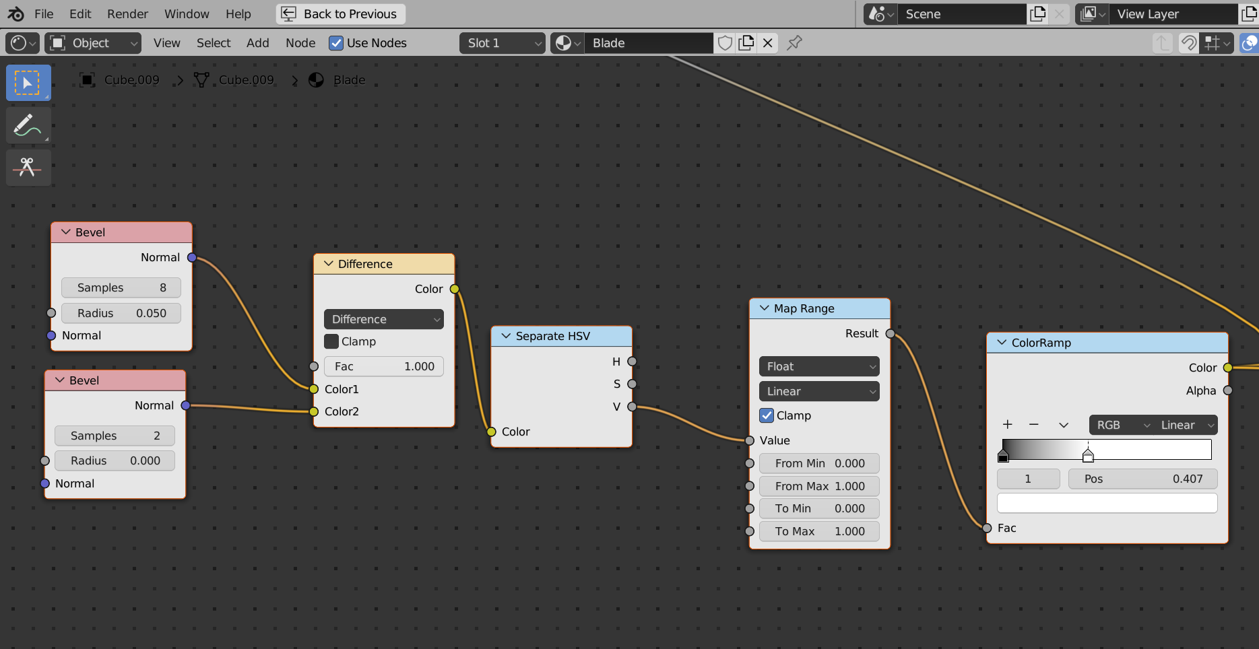Unlink the Blade material datablock
This screenshot has height=649, width=1259.
point(767,43)
